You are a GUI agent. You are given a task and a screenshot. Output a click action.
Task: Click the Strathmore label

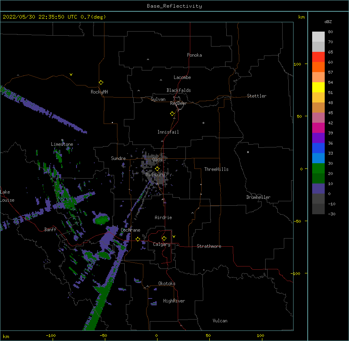pos(209,246)
